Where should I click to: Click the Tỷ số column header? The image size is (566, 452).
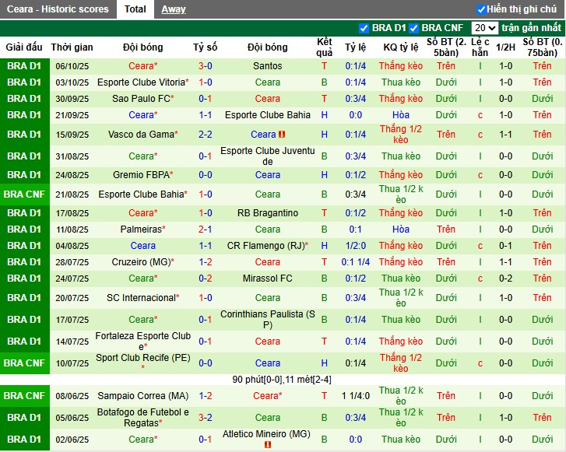click(x=206, y=47)
